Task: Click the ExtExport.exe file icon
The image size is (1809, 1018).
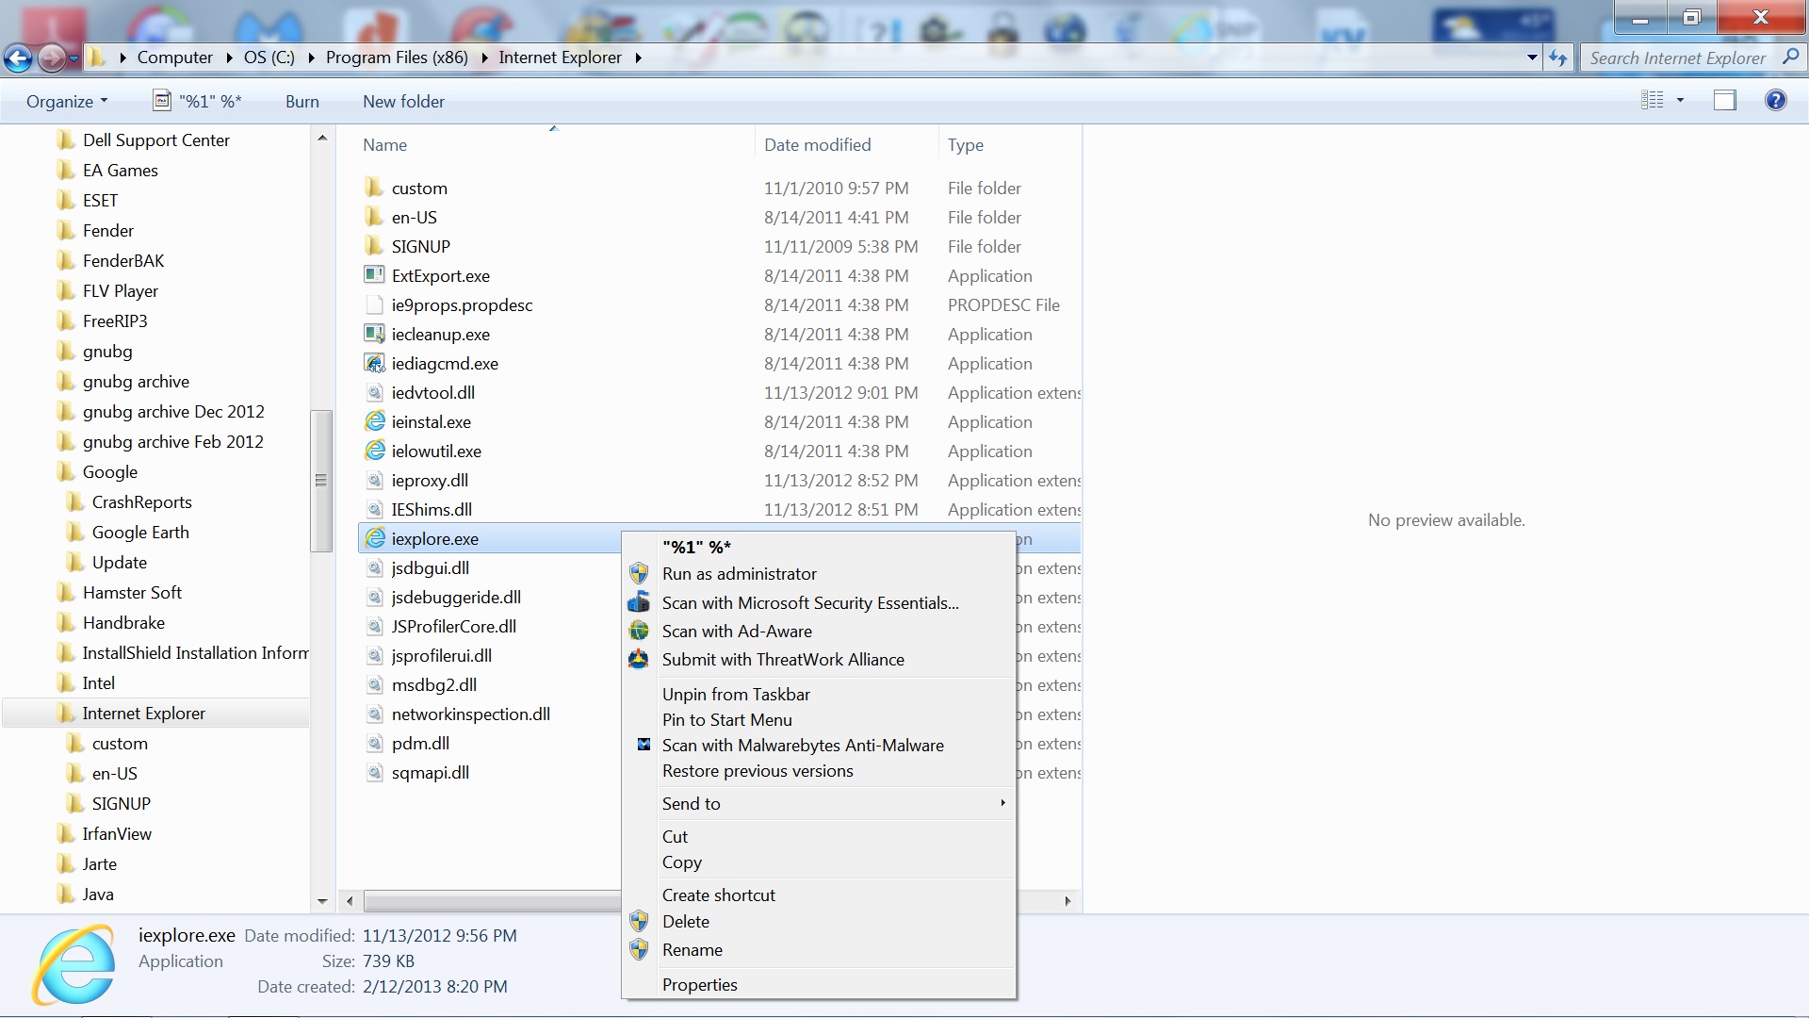Action: (x=375, y=275)
